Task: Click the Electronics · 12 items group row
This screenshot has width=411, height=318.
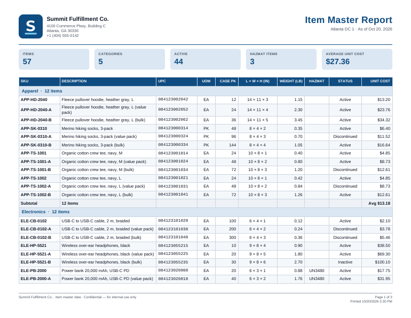Action: [205, 212]
